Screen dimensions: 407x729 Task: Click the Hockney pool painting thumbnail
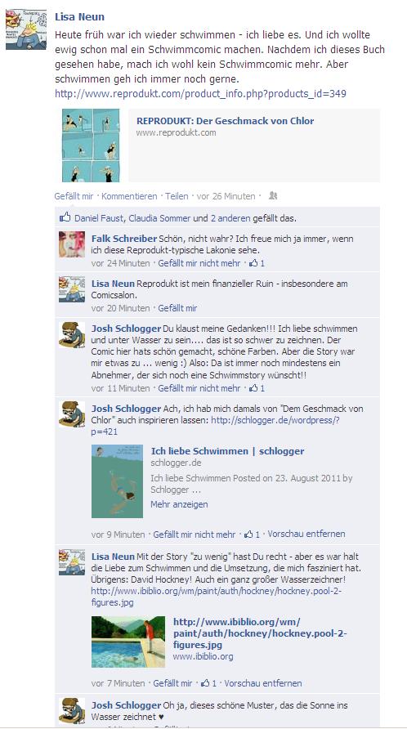click(128, 642)
